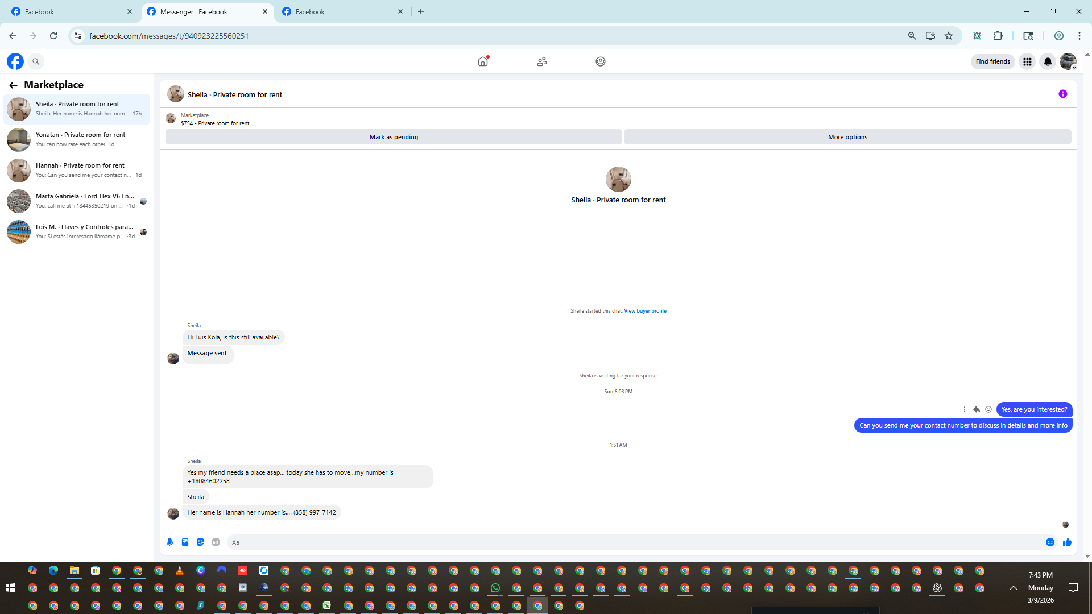Screen dimensions: 1092x614
Task: Open the Facebook menu grid icon
Action: point(1027,61)
